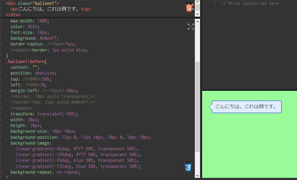This screenshot has width=297, height=180.
Task: Click the HTML editor scrollbar thumb
Action: pos(197,8)
